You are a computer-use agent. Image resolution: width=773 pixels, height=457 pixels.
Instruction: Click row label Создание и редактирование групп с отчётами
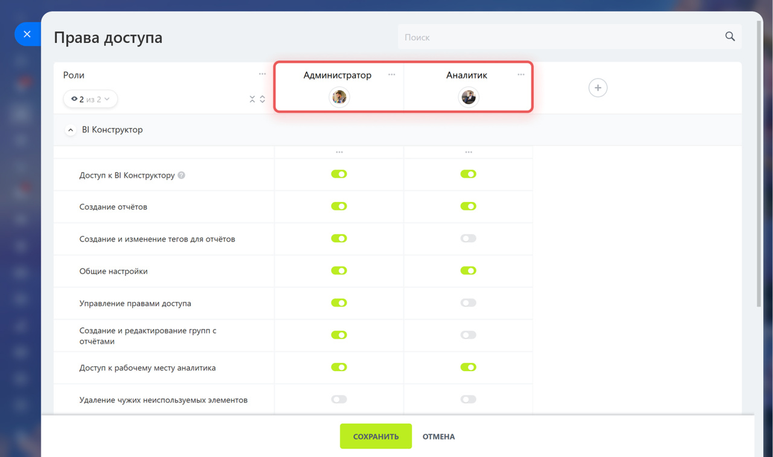tap(148, 336)
